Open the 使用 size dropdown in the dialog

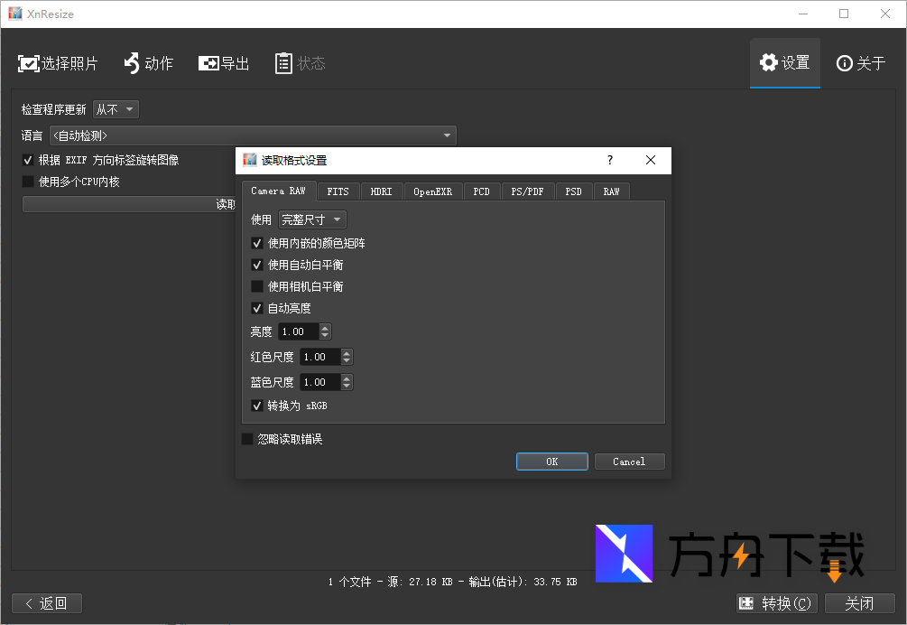point(311,219)
